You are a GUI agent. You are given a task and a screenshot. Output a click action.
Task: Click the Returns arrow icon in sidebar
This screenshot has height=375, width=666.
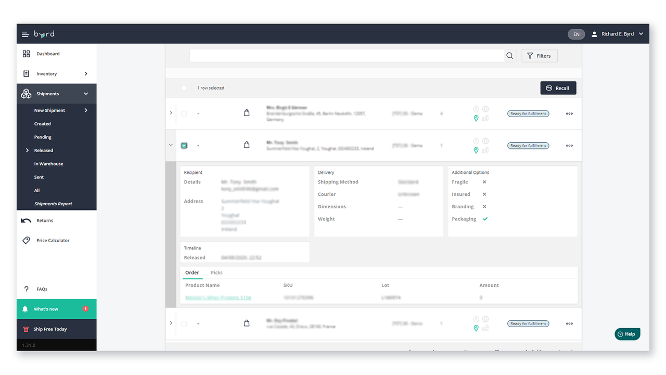coord(27,220)
